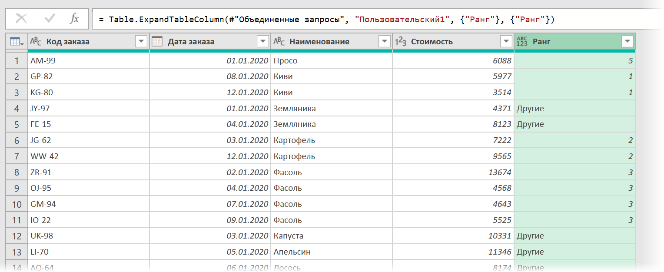
Task: Click cost value 6088
Action: [453, 61]
